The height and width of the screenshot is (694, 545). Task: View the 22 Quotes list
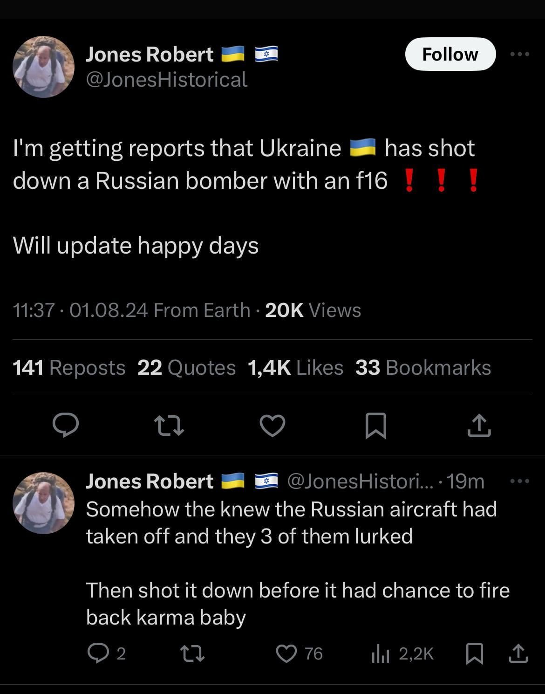[186, 368]
